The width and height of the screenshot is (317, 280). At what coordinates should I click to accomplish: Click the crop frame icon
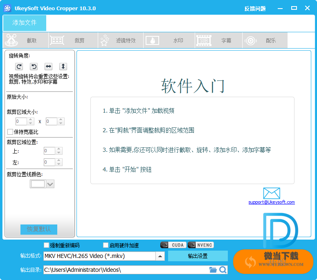(57, 40)
